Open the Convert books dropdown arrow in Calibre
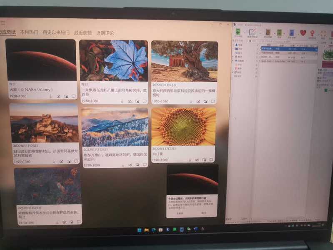The height and width of the screenshot is (250, 333). click(274, 33)
